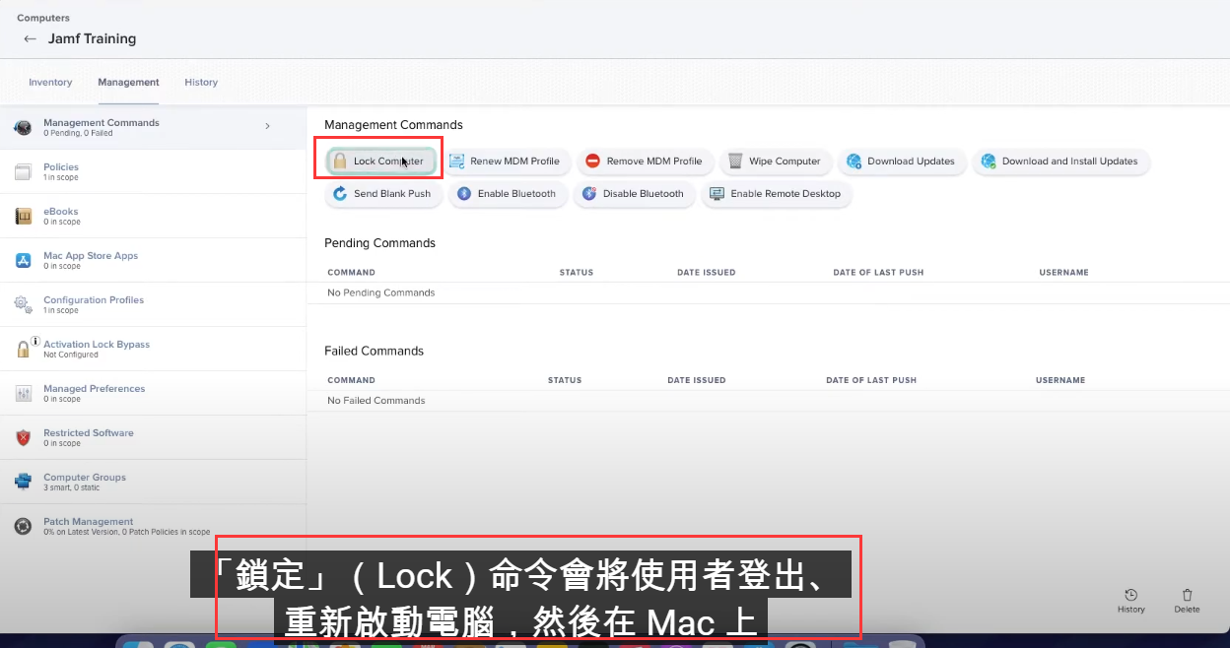This screenshot has height=648, width=1230.
Task: Click the Configuration Profiles gear icon
Action: (23, 305)
